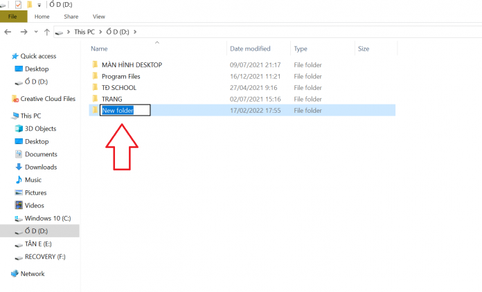Open Windows 10 (C:) drive
Screen dimensions: 482x292
point(47,219)
